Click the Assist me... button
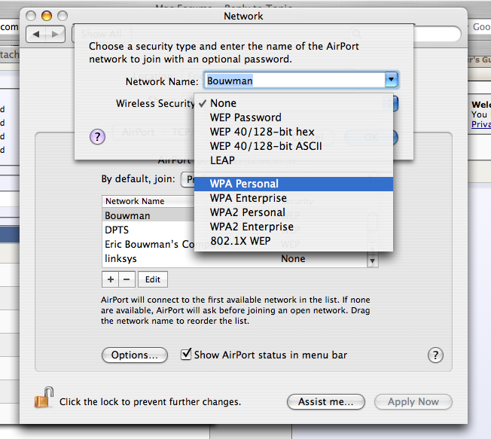Image resolution: width=491 pixels, height=439 pixels. [x=325, y=402]
